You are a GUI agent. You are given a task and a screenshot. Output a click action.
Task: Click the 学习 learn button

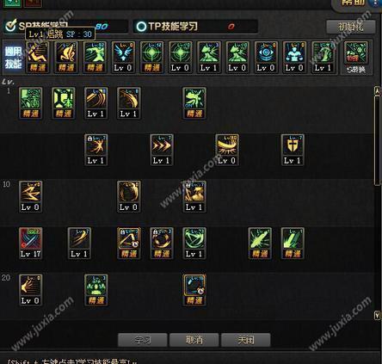(143, 340)
